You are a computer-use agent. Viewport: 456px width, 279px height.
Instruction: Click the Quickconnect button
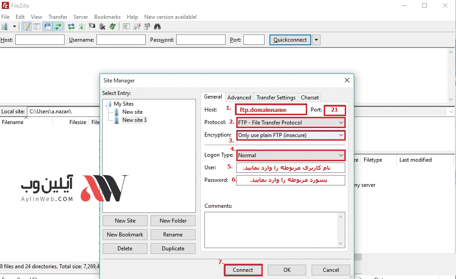[290, 40]
